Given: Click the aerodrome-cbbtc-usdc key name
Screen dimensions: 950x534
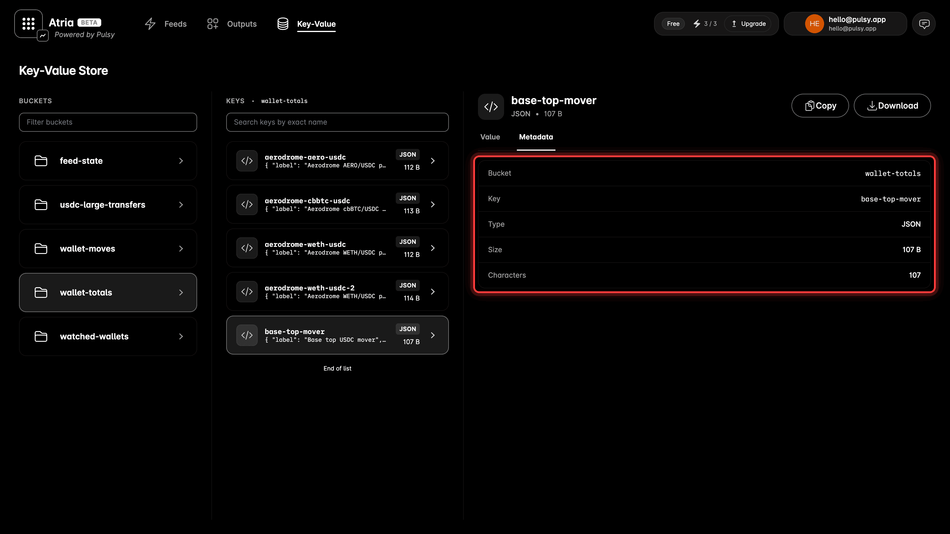Looking at the screenshot, I should [307, 201].
